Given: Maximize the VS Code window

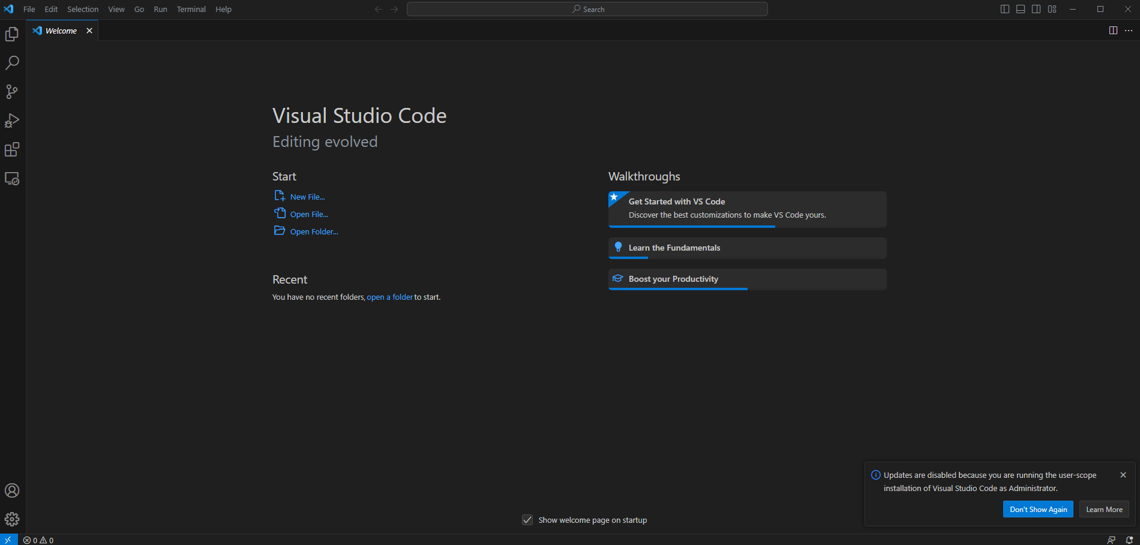Looking at the screenshot, I should click(x=1100, y=9).
